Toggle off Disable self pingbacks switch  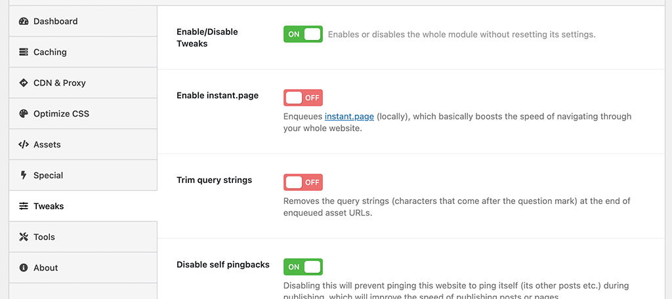(303, 267)
